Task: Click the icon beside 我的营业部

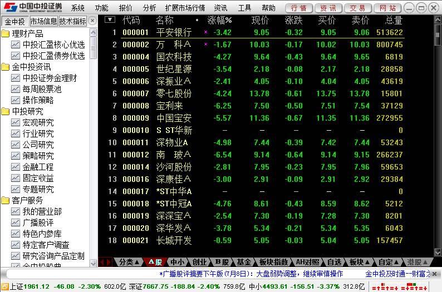Action: click(16, 211)
